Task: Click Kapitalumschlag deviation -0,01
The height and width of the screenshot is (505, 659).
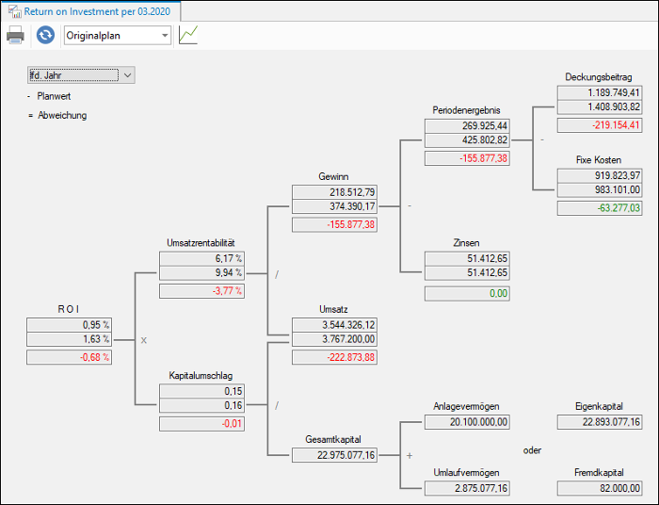Action: point(201,423)
